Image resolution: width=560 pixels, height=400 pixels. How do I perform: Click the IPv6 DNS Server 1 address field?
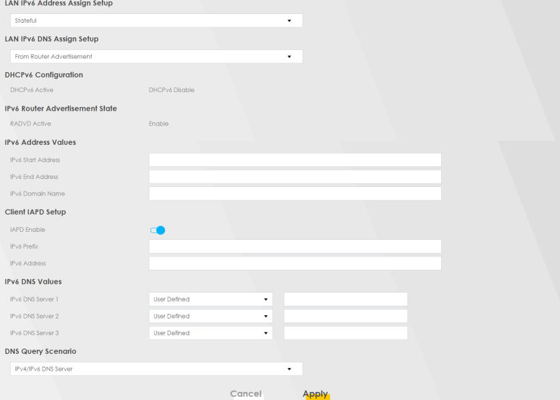pyautogui.click(x=345, y=299)
